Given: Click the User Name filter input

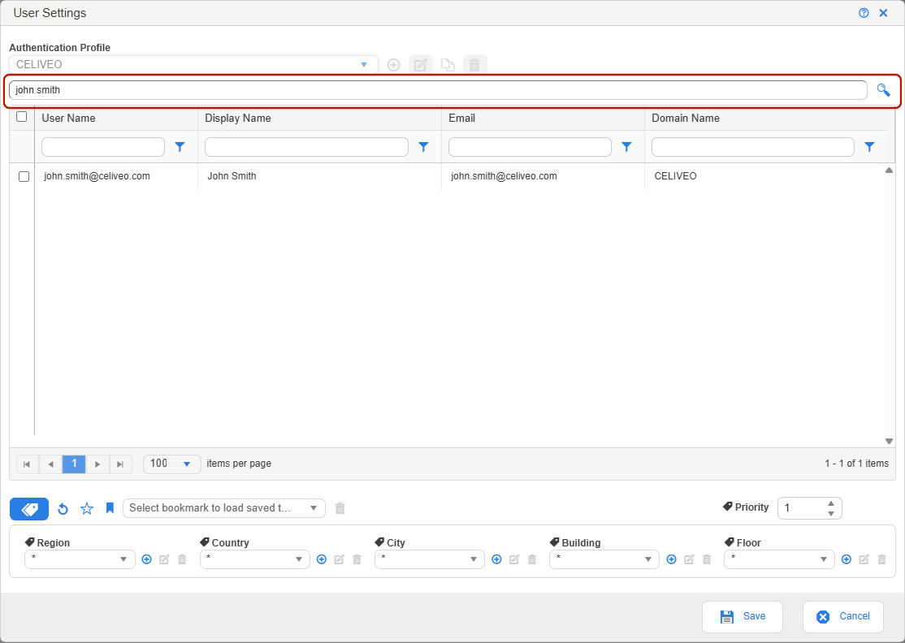Looking at the screenshot, I should (103, 147).
